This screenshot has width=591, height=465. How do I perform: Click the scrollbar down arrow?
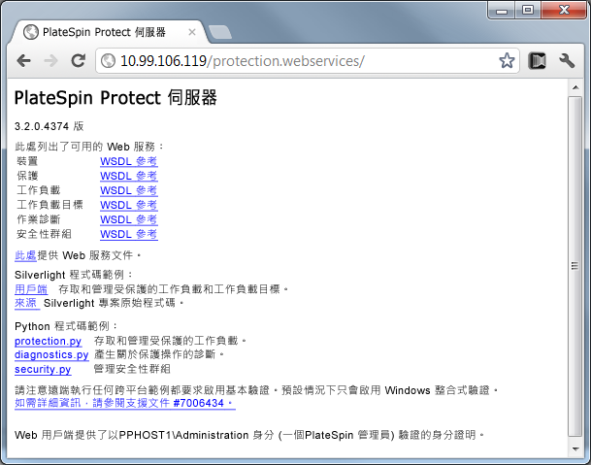pyautogui.click(x=575, y=449)
